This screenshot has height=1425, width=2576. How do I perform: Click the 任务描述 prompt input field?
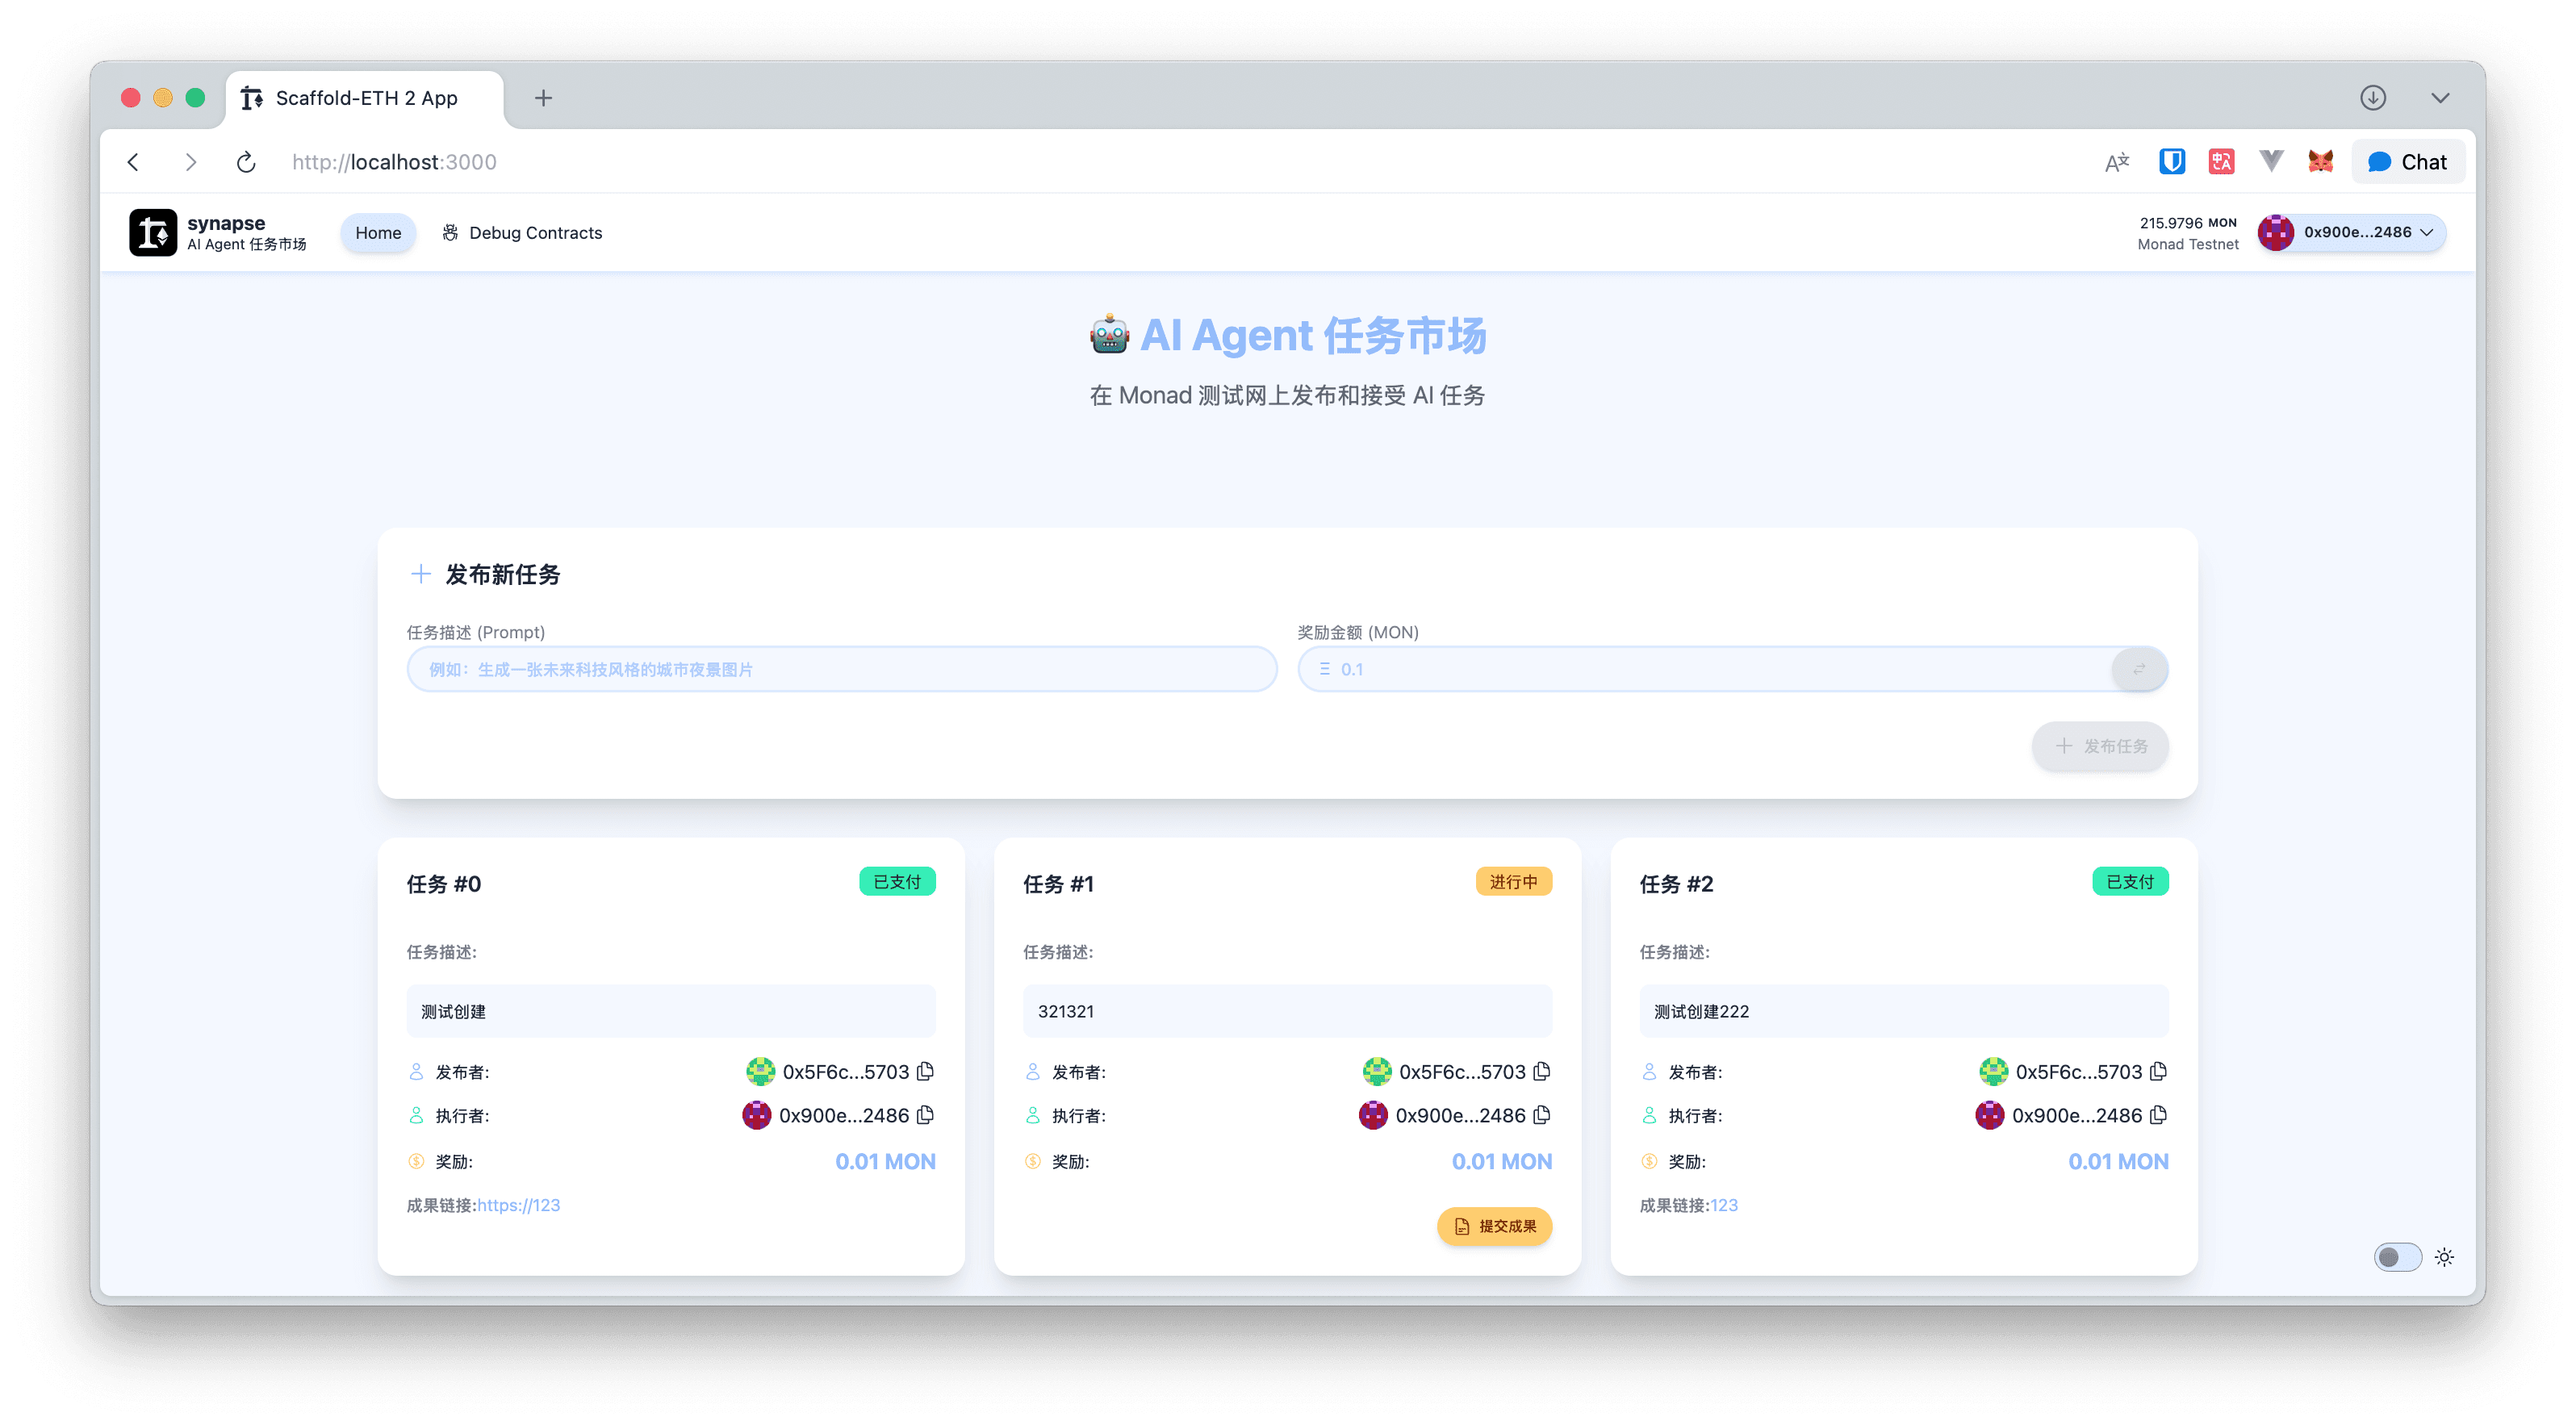coord(841,669)
